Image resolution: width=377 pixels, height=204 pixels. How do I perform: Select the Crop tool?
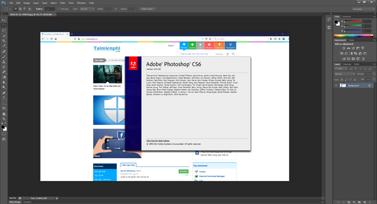(4, 41)
